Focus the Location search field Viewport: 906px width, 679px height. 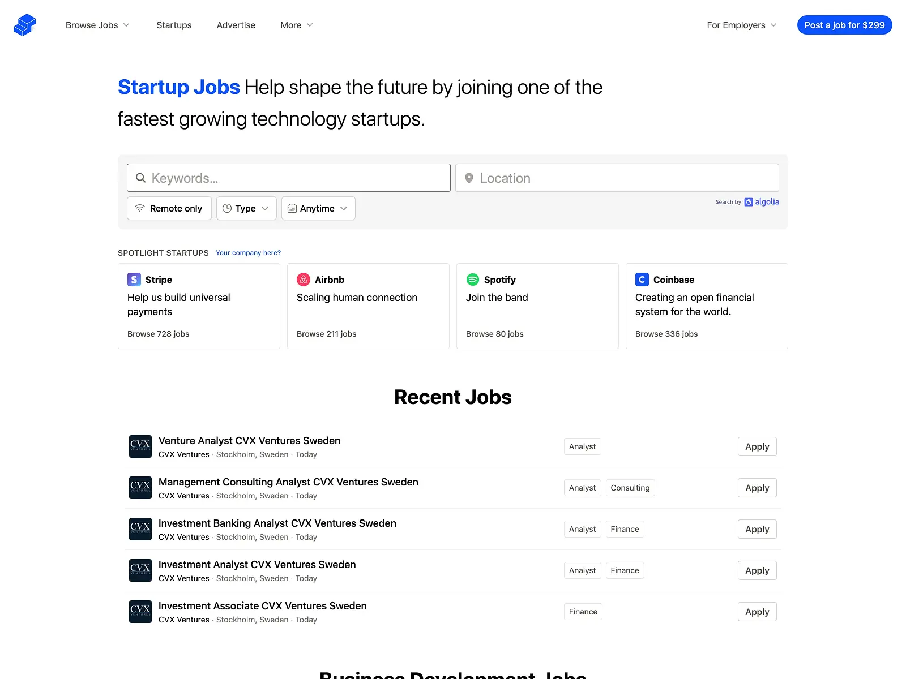[617, 178]
